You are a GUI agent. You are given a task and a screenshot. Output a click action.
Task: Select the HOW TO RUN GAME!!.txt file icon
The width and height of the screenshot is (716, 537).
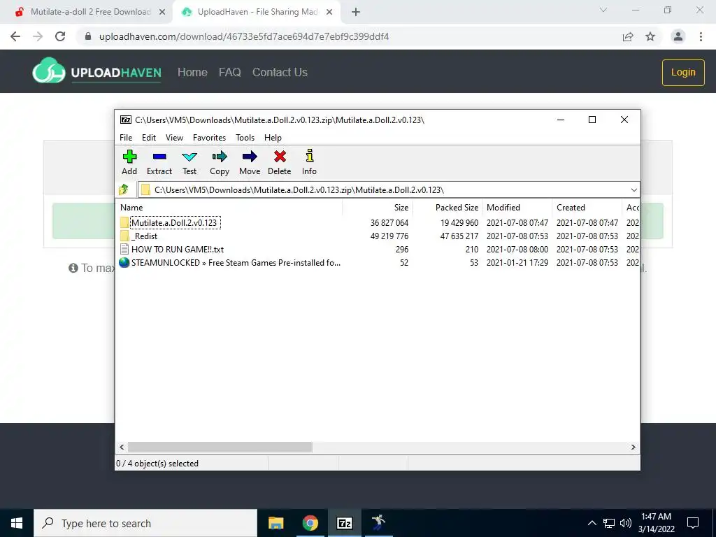pos(124,250)
